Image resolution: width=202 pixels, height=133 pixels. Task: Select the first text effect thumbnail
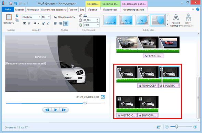coord(110,20)
